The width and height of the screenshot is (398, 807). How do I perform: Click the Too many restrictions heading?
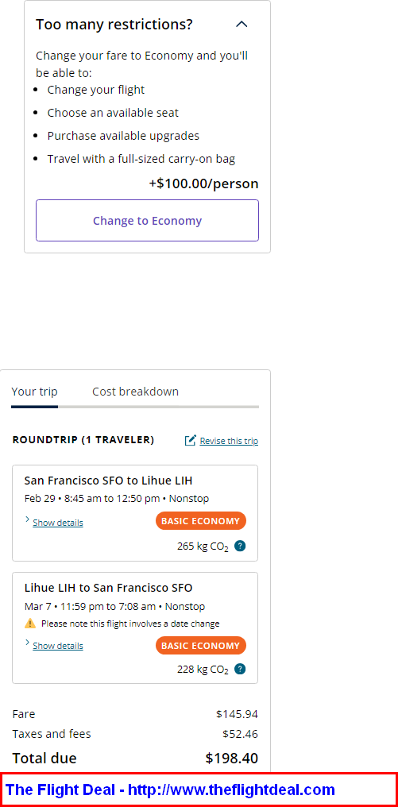114,24
